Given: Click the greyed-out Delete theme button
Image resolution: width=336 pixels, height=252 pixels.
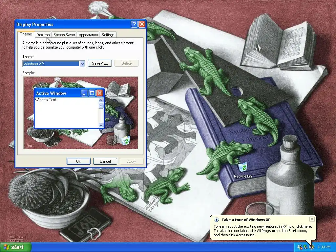Looking at the screenshot, I should pos(126,63).
